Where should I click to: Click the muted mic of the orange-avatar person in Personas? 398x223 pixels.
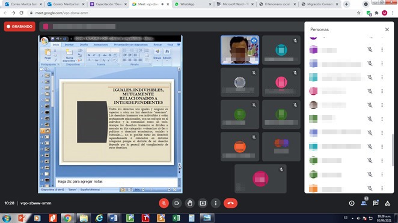coord(370,188)
